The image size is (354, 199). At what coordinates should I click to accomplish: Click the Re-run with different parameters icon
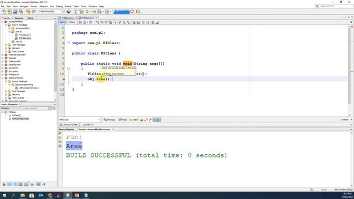60,138
